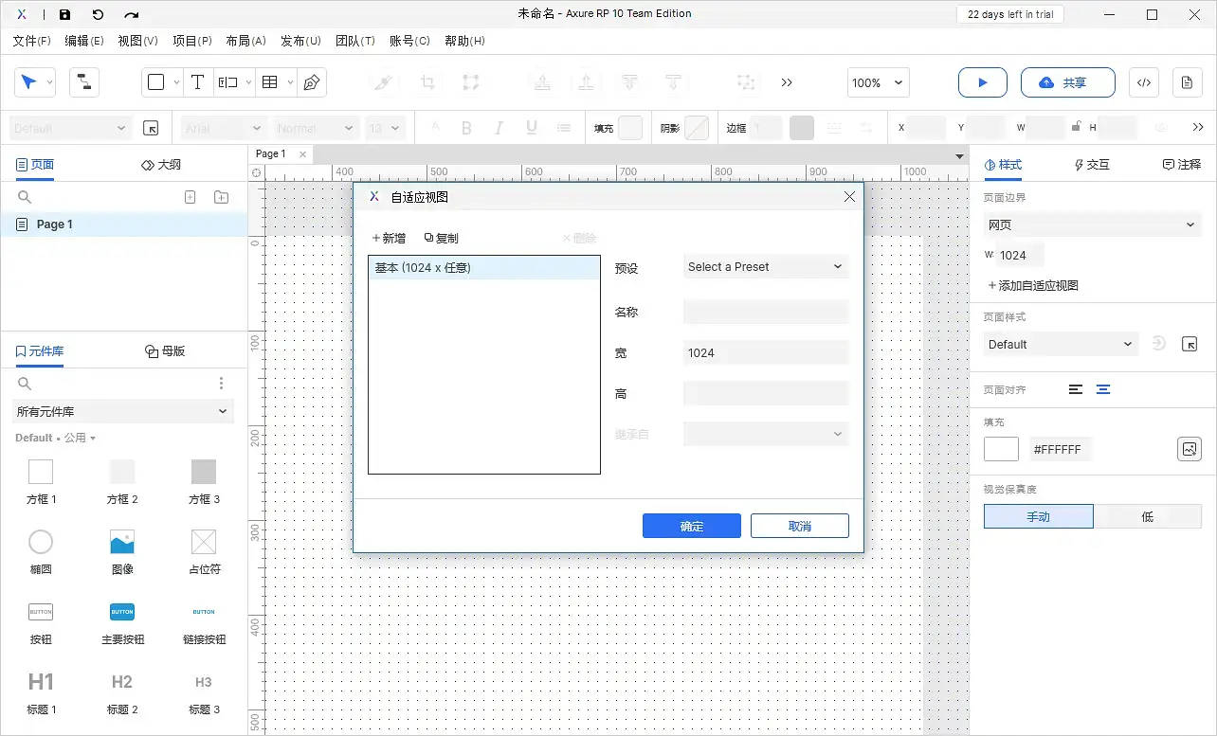Screen dimensions: 1217x736
Task: Click the table tool icon in the toolbar
Action: pos(268,82)
